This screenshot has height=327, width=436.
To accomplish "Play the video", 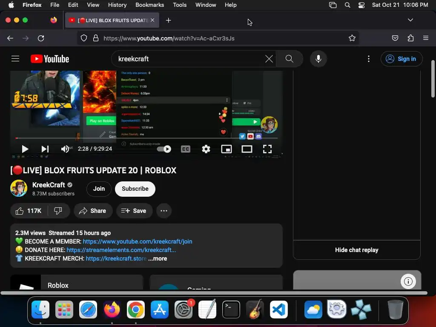I will 25,149.
